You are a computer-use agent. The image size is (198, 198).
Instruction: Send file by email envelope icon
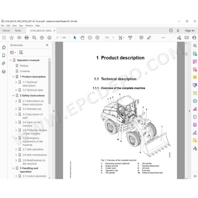[187, 38]
